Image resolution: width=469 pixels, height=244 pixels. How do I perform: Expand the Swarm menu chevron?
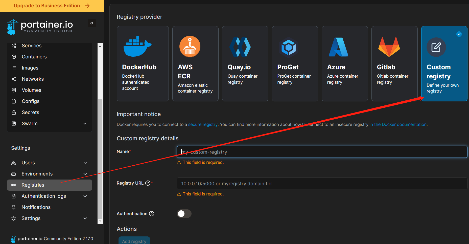(85, 124)
